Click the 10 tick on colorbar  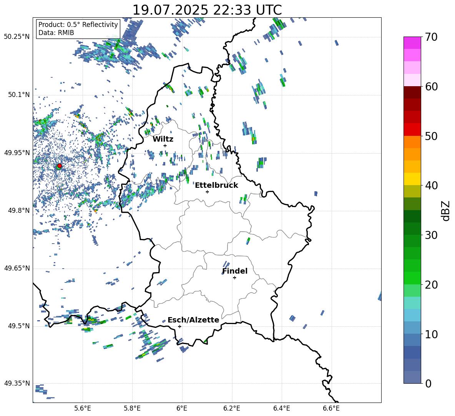[431, 334]
